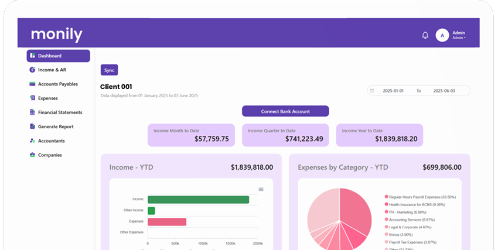Click the Accountants people icon
Screen dimensions: 498x250
tap(33, 141)
